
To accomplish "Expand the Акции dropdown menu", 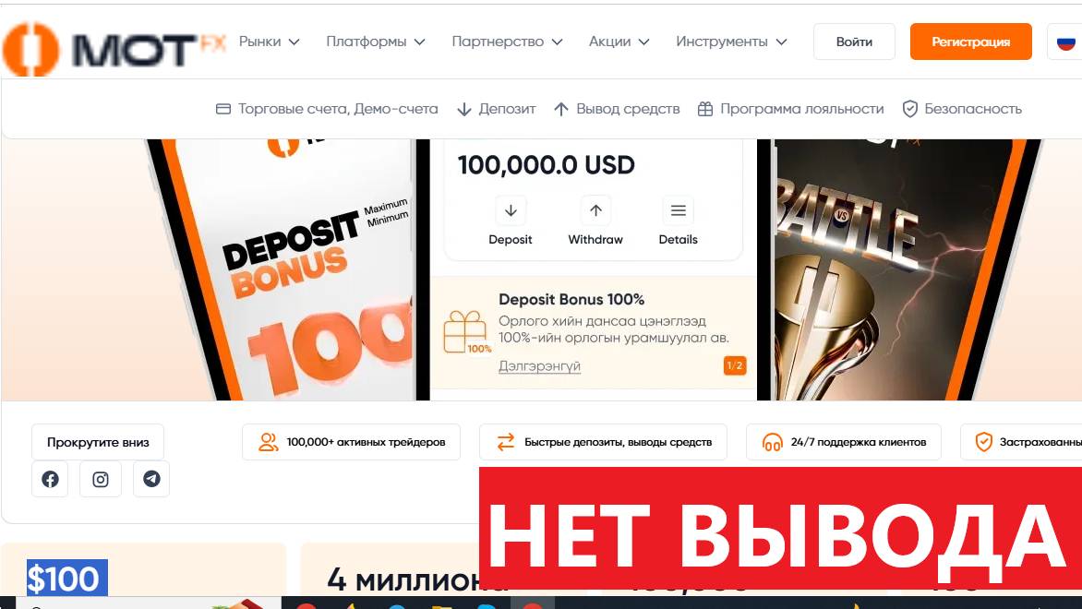I will (x=619, y=42).
